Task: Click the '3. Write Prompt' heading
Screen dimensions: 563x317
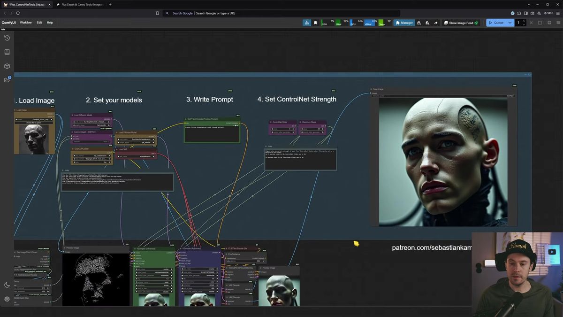Action: 210,100
